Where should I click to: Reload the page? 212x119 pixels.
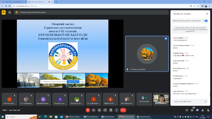pyautogui.click(x=9, y=6)
